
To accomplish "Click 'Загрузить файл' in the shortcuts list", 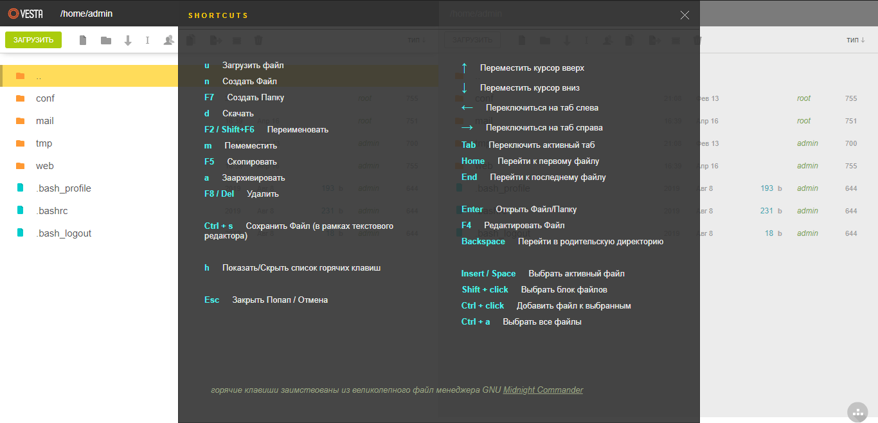I will point(253,66).
